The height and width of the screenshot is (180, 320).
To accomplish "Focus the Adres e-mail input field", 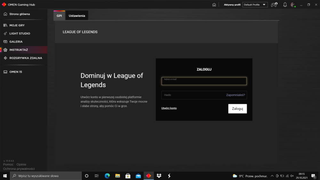I will click(204, 81).
